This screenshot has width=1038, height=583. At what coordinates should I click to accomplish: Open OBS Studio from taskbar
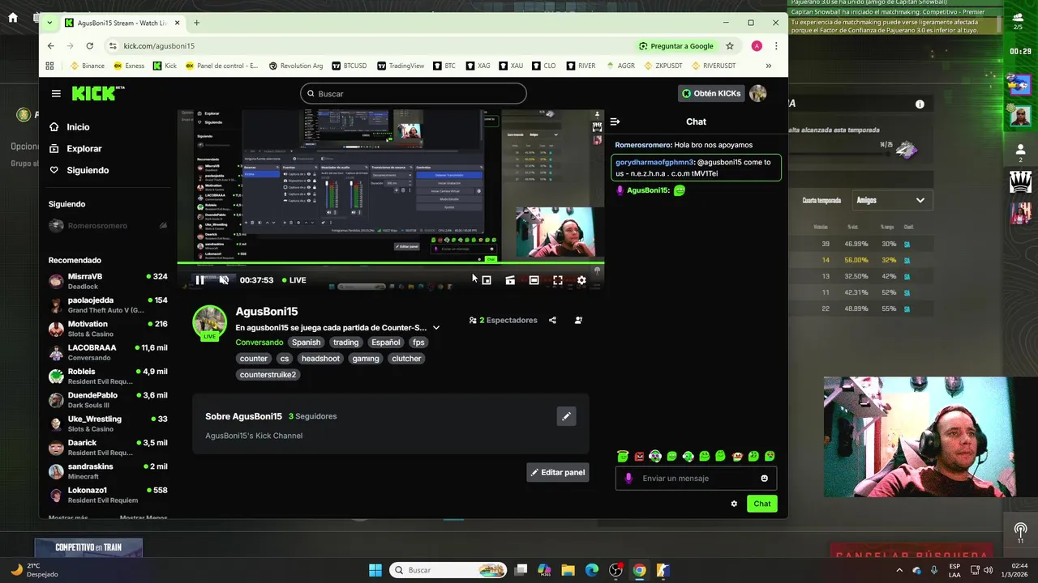[x=616, y=570]
